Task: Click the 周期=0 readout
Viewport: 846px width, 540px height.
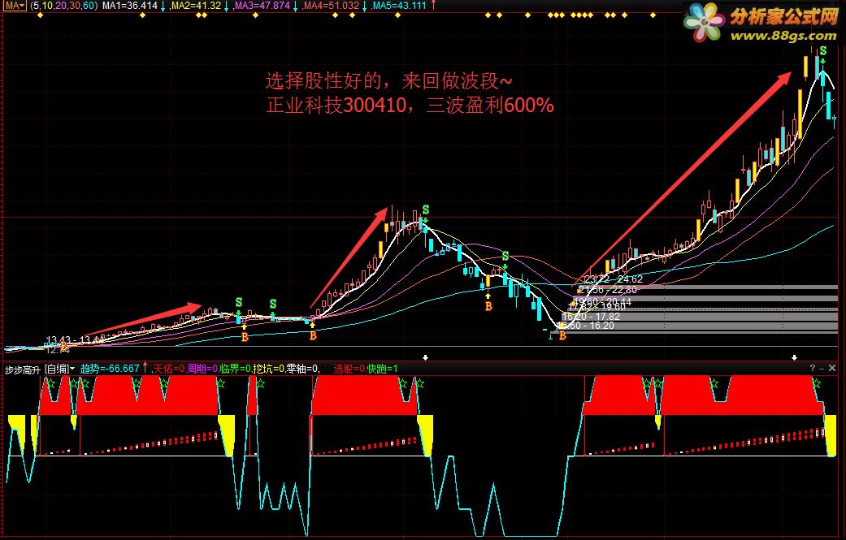Action: point(202,369)
